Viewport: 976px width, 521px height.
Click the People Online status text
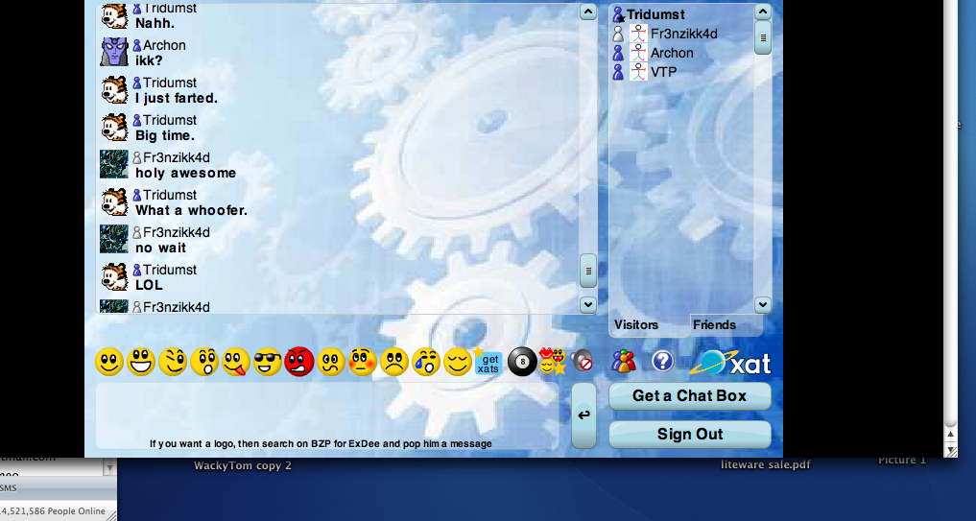pyautogui.click(x=54, y=511)
